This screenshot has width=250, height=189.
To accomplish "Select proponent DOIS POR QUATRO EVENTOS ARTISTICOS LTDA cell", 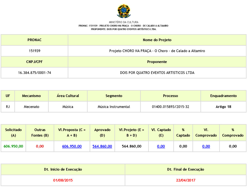I will pos(157,73).
